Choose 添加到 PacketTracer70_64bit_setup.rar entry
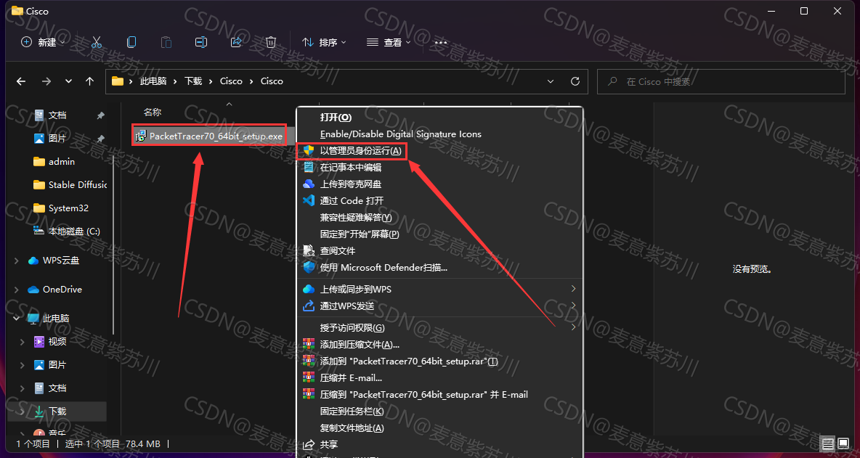The width and height of the screenshot is (860, 458). click(409, 361)
